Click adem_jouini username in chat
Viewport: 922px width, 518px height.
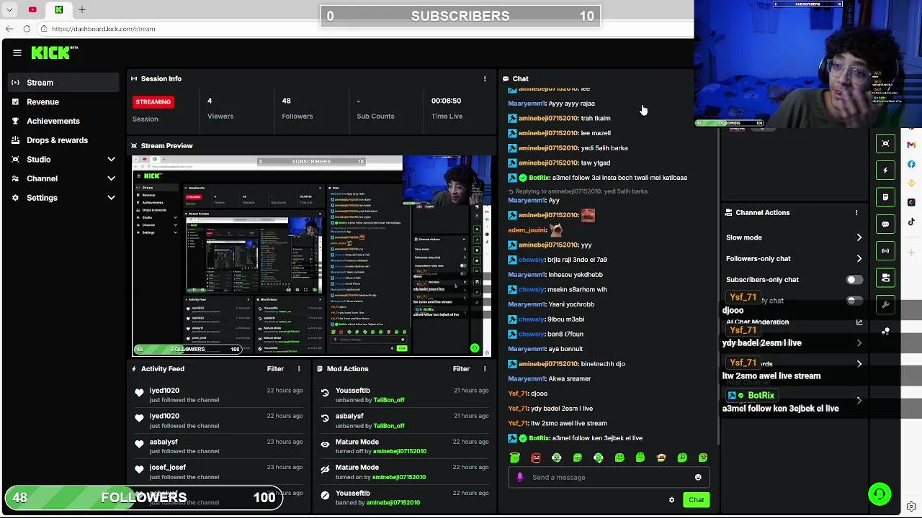[527, 230]
